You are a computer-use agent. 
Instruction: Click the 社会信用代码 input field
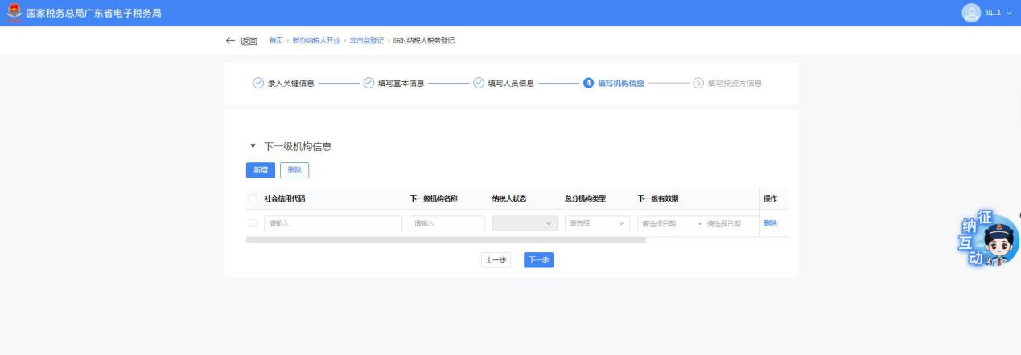tap(332, 223)
